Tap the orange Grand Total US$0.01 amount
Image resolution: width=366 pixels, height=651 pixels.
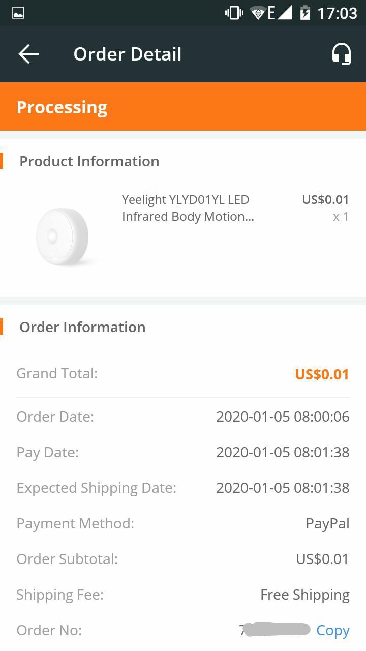(x=322, y=374)
